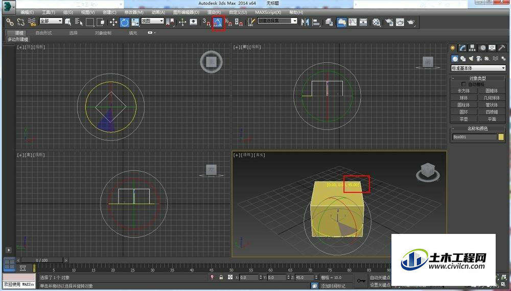Click the Select and Link chain icon

pos(10,22)
